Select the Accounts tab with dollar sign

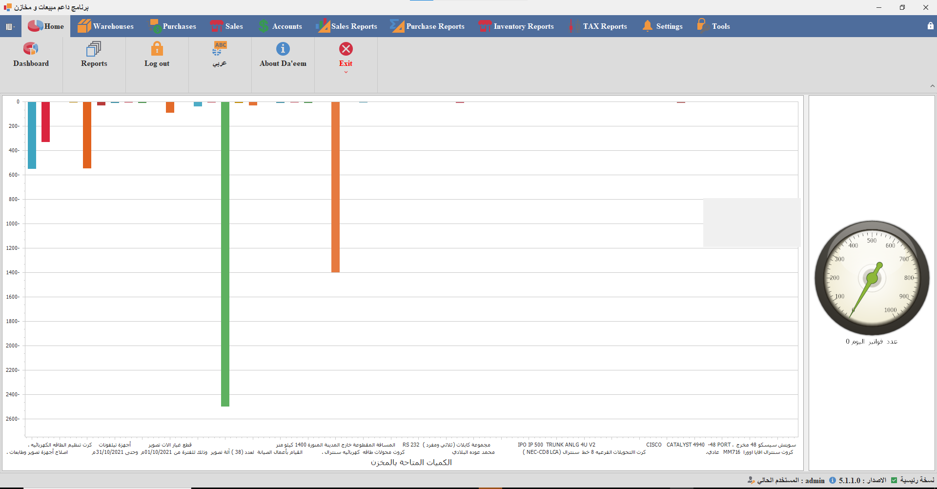pos(280,26)
